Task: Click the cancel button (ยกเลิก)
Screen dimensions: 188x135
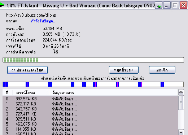Action: point(162,70)
